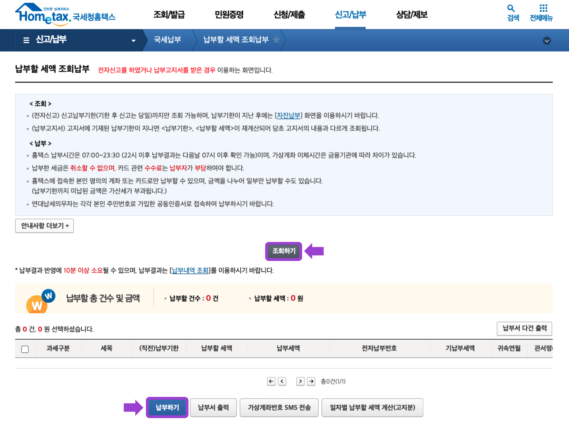The width and height of the screenshot is (569, 438).
Task: Open the 신고/납부 top menu
Action: pos(350,15)
